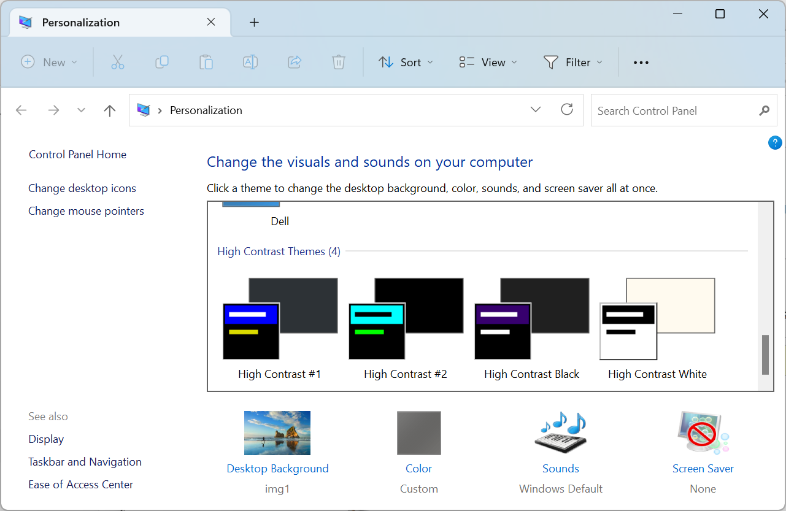The height and width of the screenshot is (511, 786).
Task: Open the Sounds keyboard icon
Action: (560, 432)
